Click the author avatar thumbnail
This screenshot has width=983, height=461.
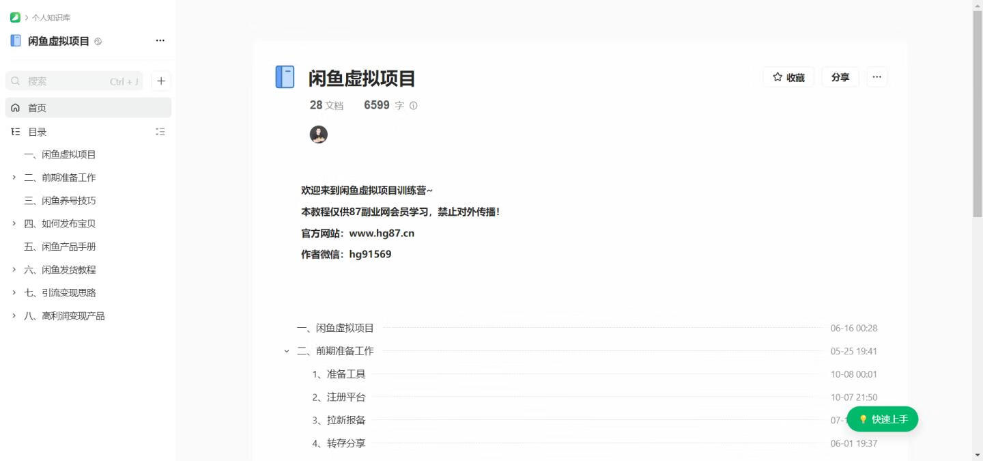[x=319, y=135]
